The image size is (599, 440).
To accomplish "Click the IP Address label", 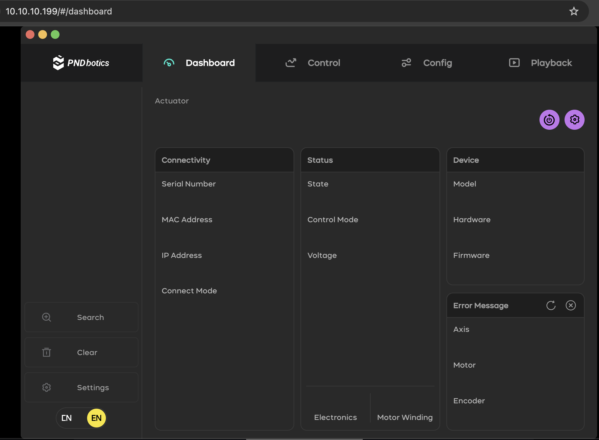I will [x=182, y=255].
